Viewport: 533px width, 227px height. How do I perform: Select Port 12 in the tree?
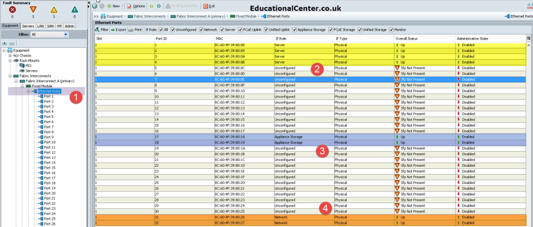(49, 152)
